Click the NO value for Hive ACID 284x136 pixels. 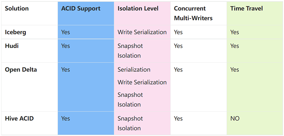(x=235, y=119)
